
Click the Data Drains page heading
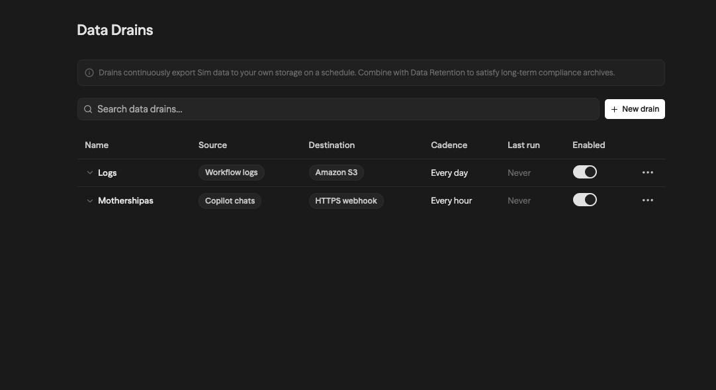115,30
